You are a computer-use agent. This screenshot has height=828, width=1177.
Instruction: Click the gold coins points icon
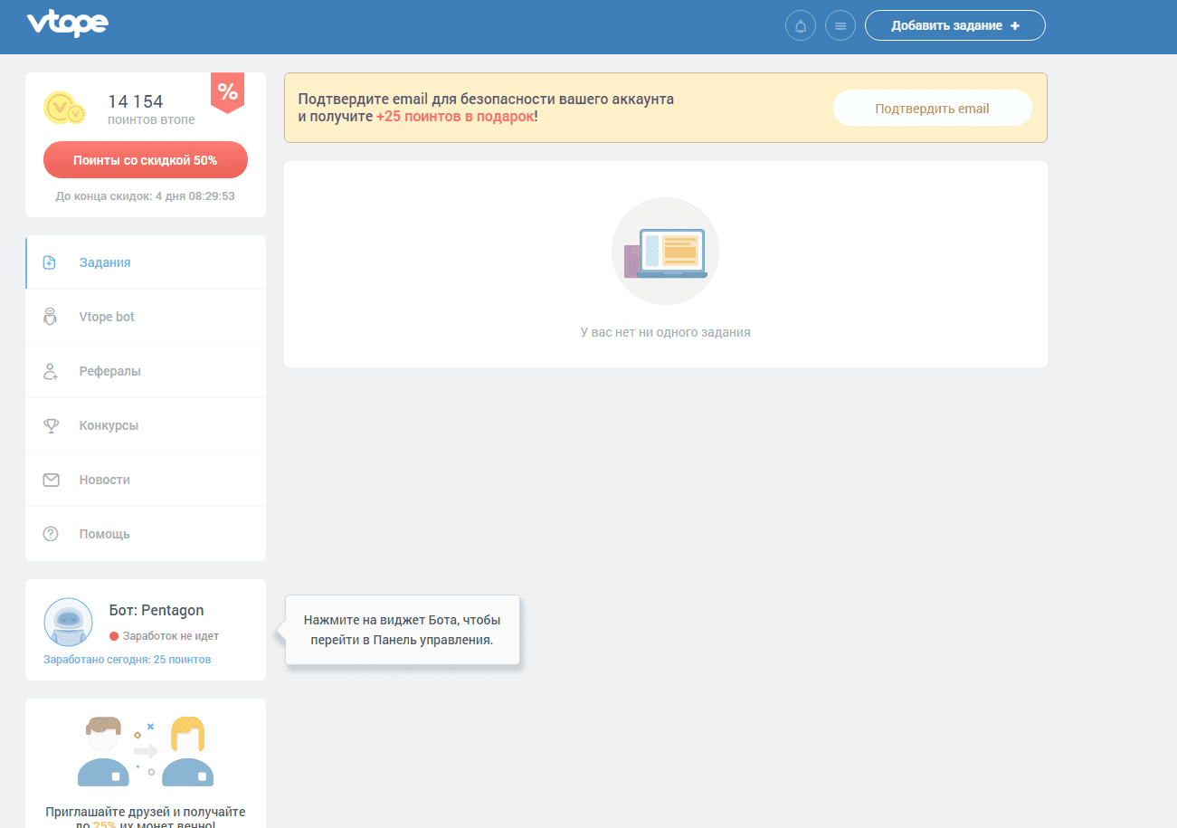point(64,108)
